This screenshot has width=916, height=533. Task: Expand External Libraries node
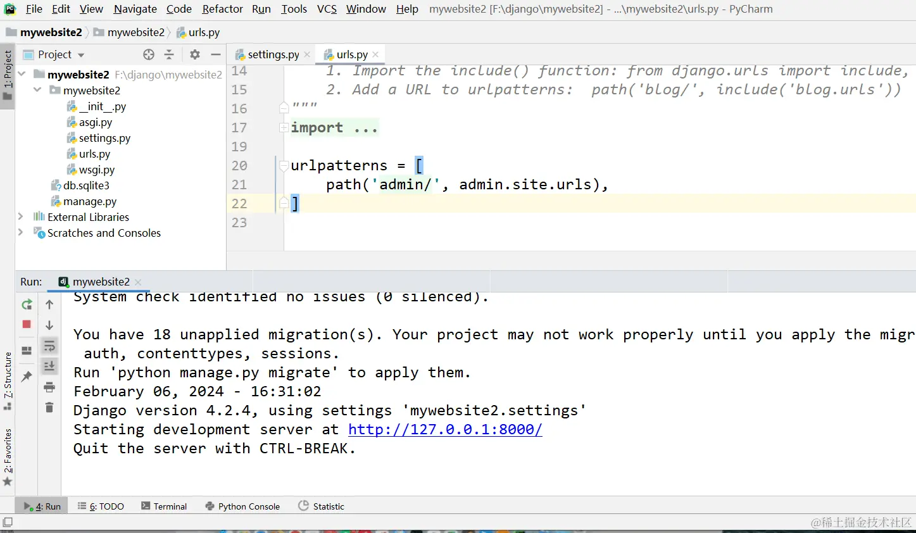[x=21, y=216]
